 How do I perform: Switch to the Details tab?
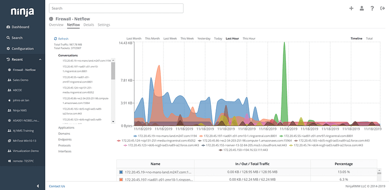[89, 25]
